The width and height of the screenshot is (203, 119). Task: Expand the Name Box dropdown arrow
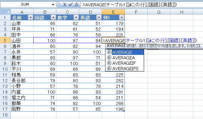click(x=53, y=5)
